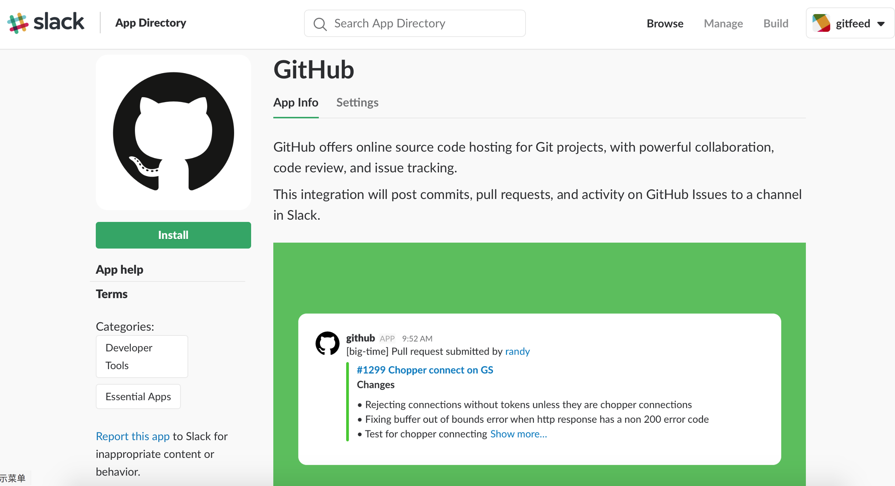The height and width of the screenshot is (486, 895).
Task: Focus the Search App Directory field
Action: tap(422, 24)
